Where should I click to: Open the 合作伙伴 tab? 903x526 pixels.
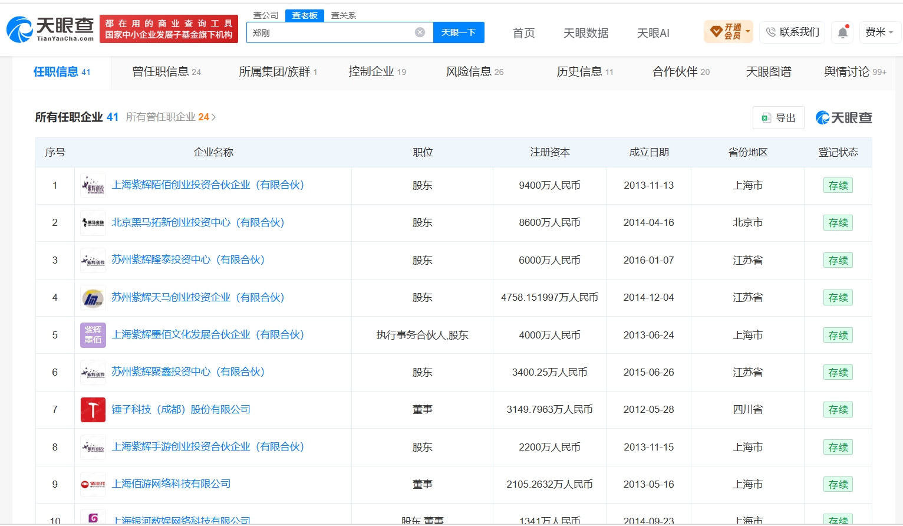(681, 72)
